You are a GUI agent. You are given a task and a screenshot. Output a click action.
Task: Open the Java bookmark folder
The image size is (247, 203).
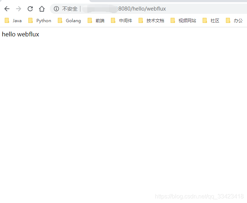coord(13,21)
